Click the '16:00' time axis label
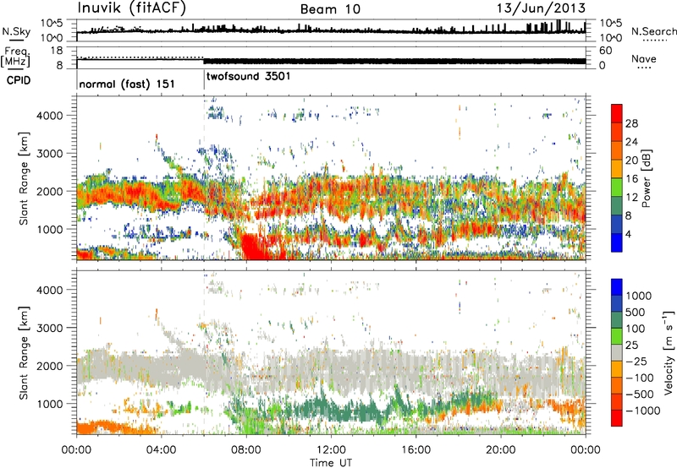The width and height of the screenshot is (677, 468). 416,450
